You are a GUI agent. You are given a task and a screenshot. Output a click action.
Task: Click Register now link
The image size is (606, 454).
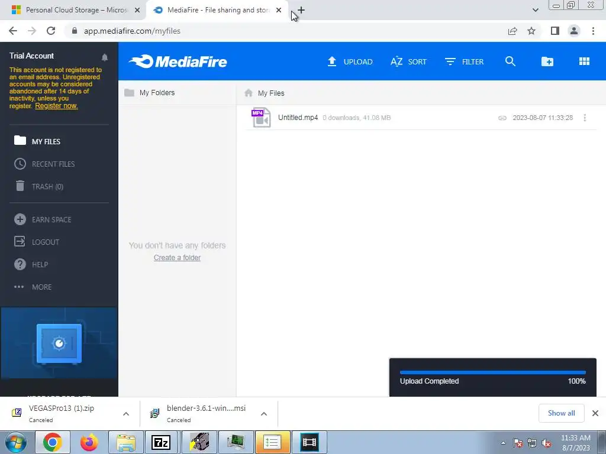(56, 106)
